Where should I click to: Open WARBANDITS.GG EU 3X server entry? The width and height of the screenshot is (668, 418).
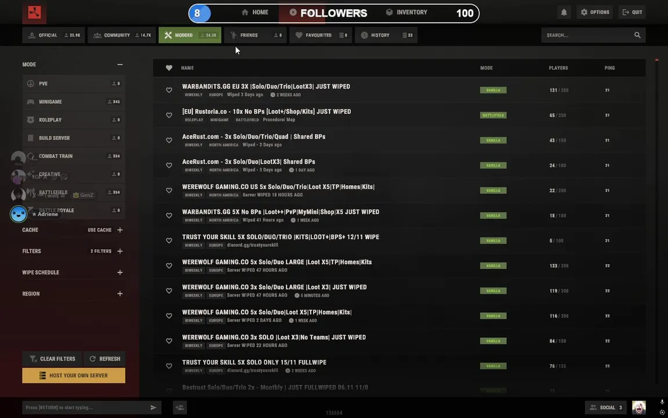click(x=399, y=90)
